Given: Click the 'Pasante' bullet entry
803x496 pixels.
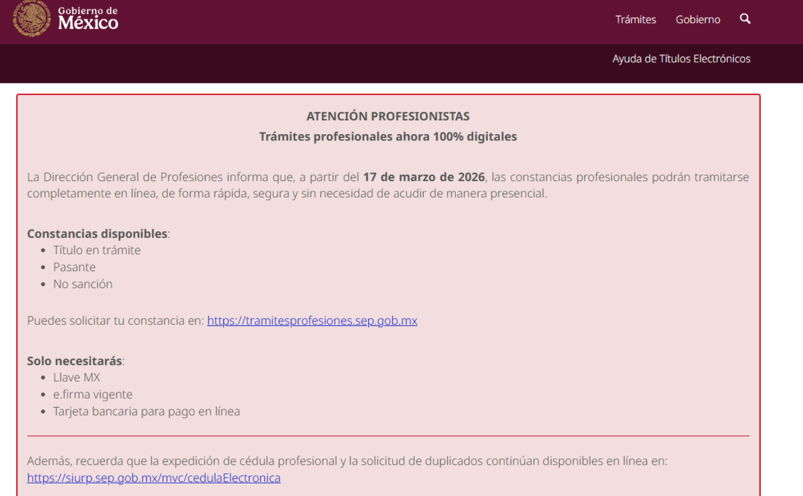Looking at the screenshot, I should pyautogui.click(x=74, y=267).
